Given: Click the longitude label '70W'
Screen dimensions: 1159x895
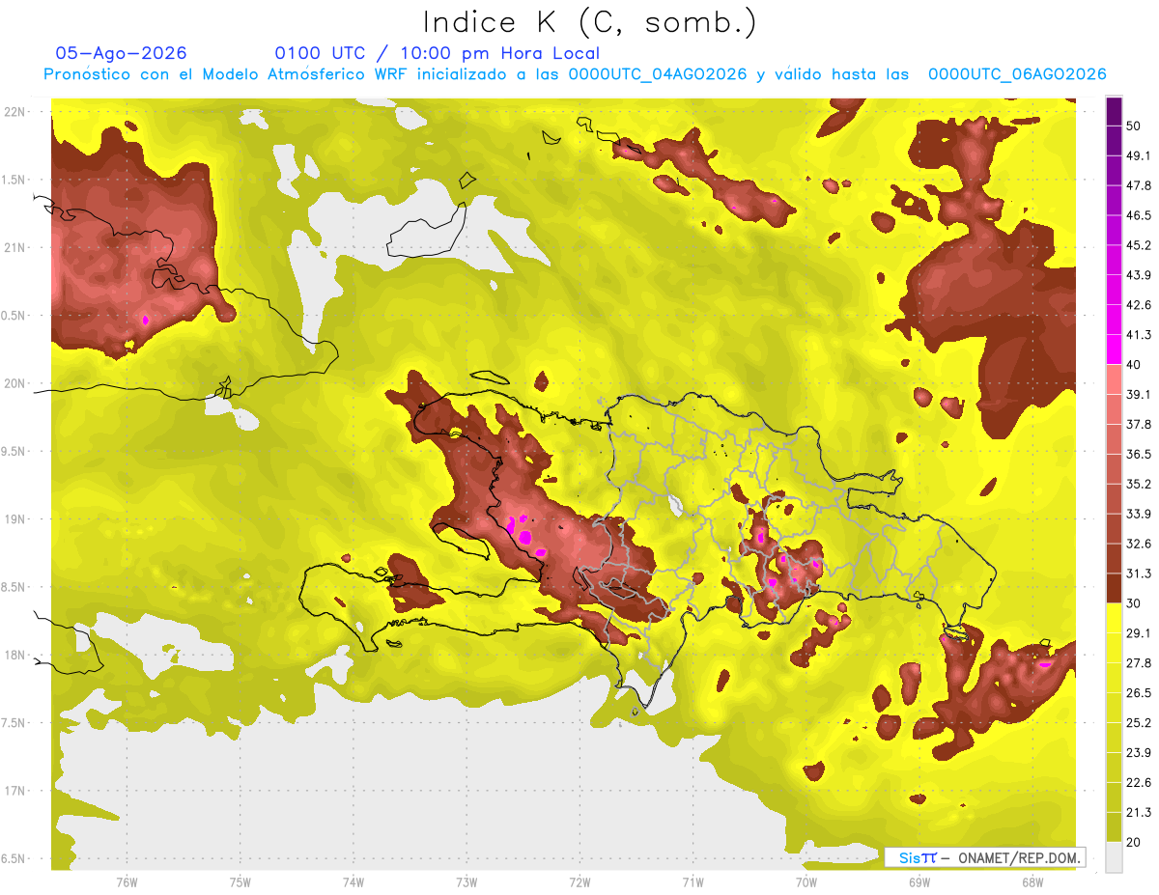Looking at the screenshot, I should point(806,882).
